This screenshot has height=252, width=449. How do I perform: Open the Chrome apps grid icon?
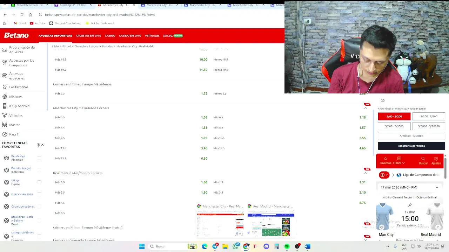tap(5, 23)
